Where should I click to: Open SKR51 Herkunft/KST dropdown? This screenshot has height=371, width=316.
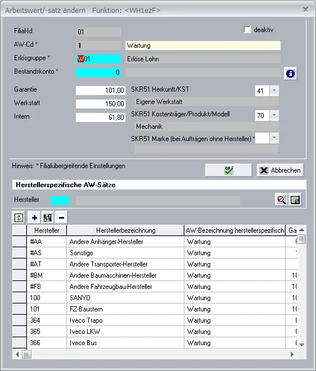pyautogui.click(x=274, y=91)
